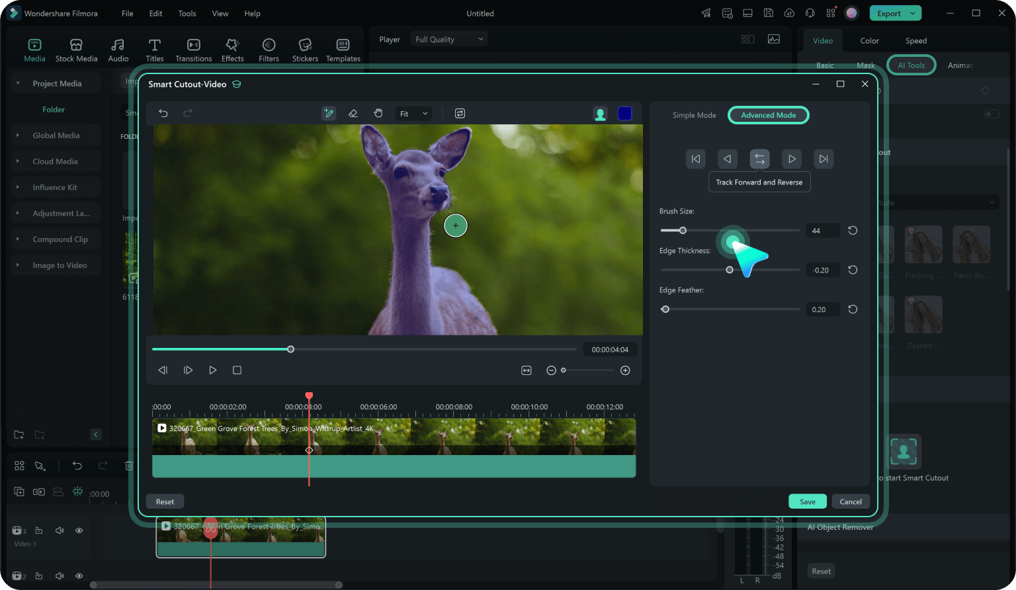Open the Transitions tab

coord(193,50)
